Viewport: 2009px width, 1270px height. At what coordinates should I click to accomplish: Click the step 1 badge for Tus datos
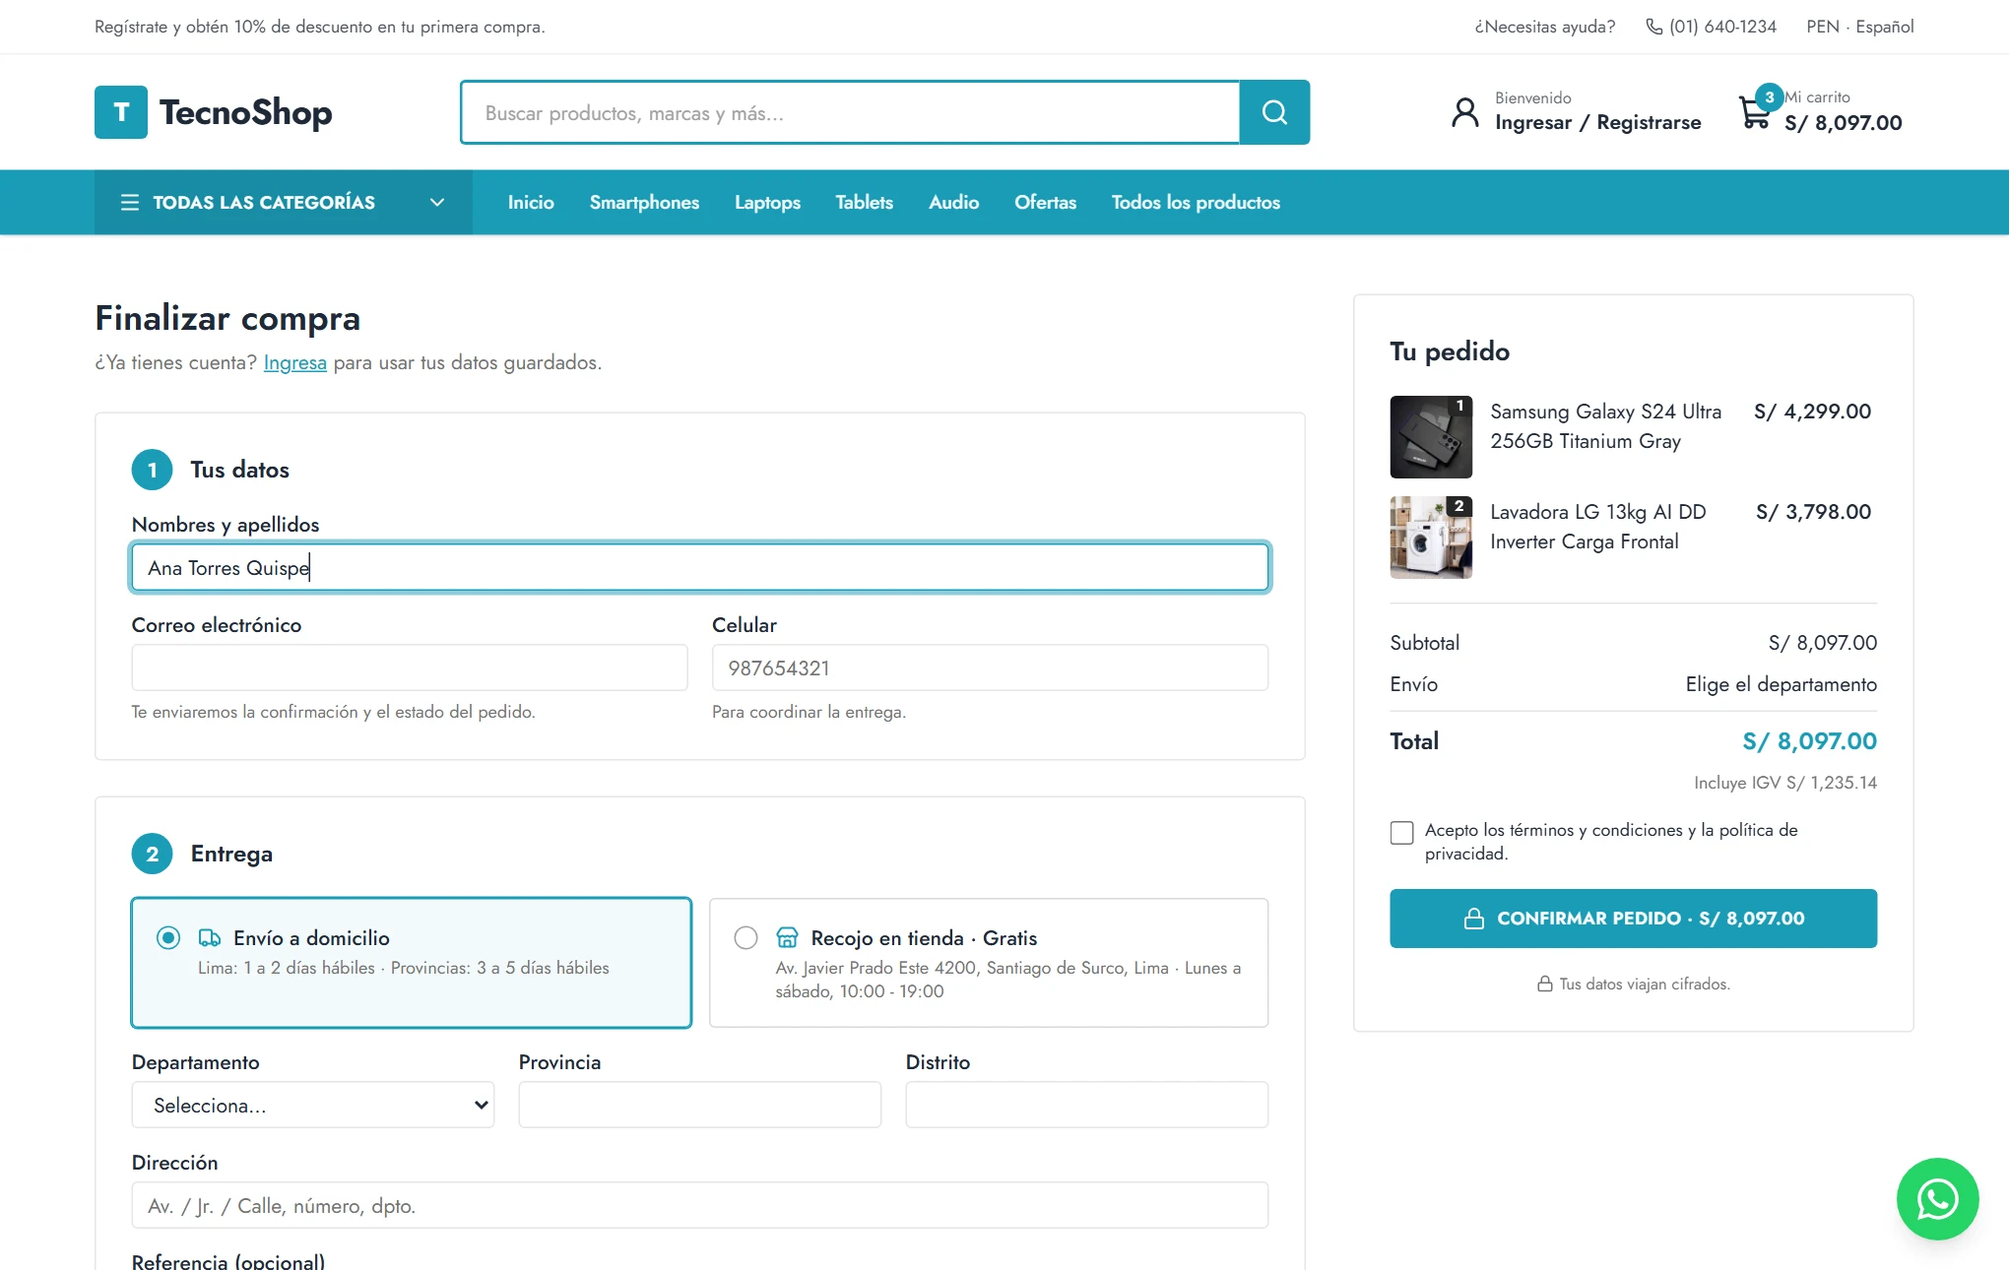(152, 470)
